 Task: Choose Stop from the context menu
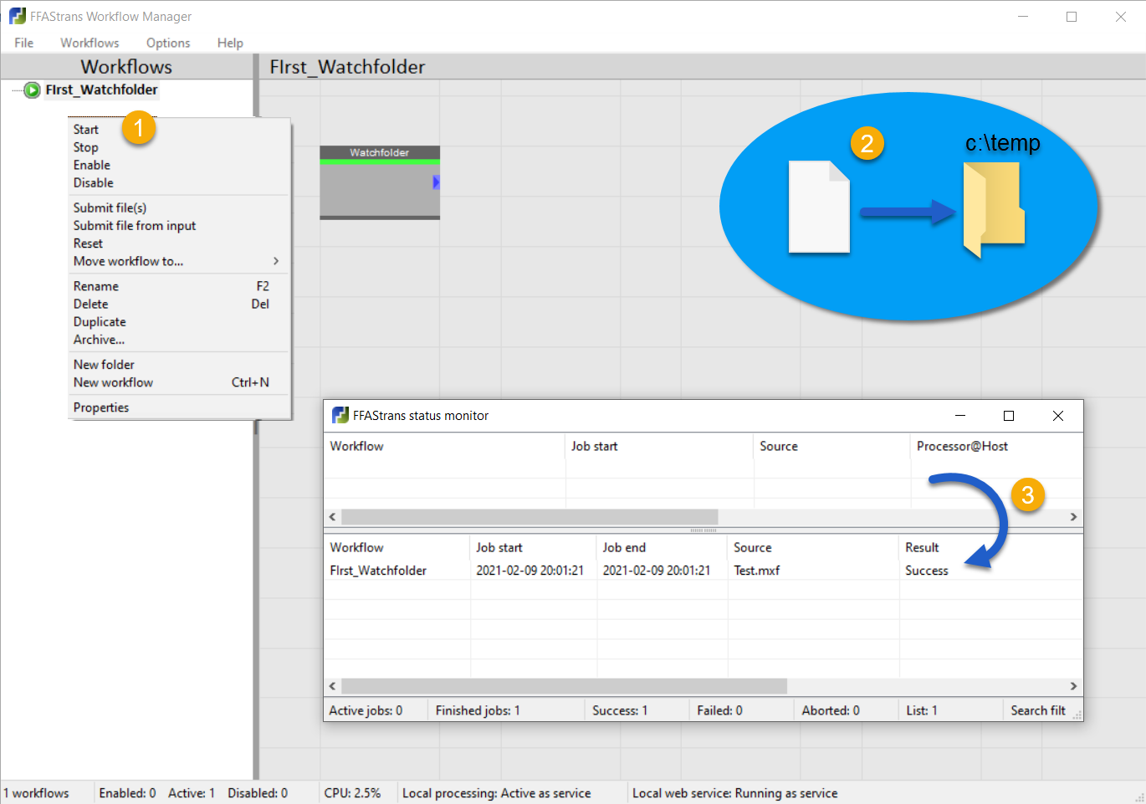click(x=180, y=147)
